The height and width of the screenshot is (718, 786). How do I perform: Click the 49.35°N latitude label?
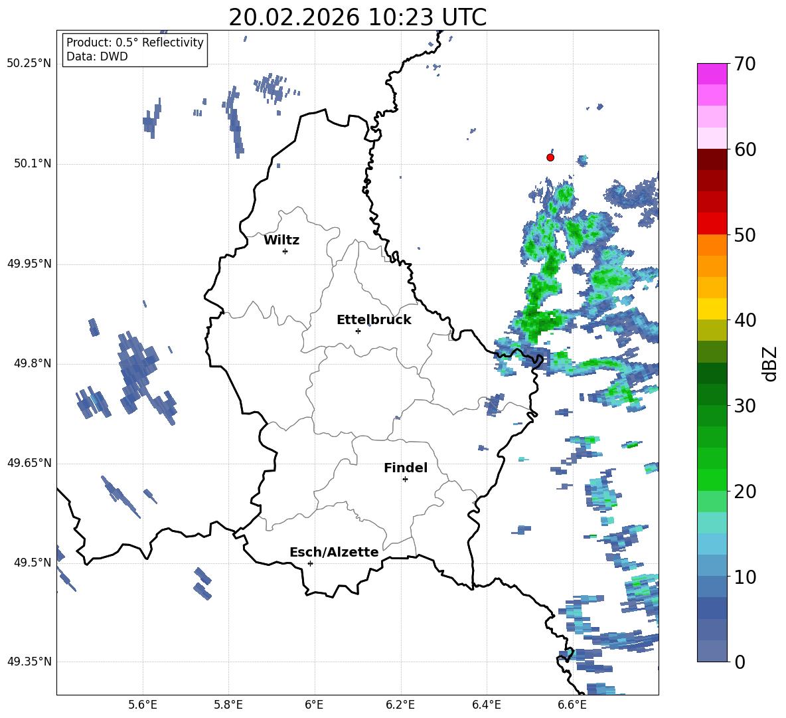coord(29,662)
